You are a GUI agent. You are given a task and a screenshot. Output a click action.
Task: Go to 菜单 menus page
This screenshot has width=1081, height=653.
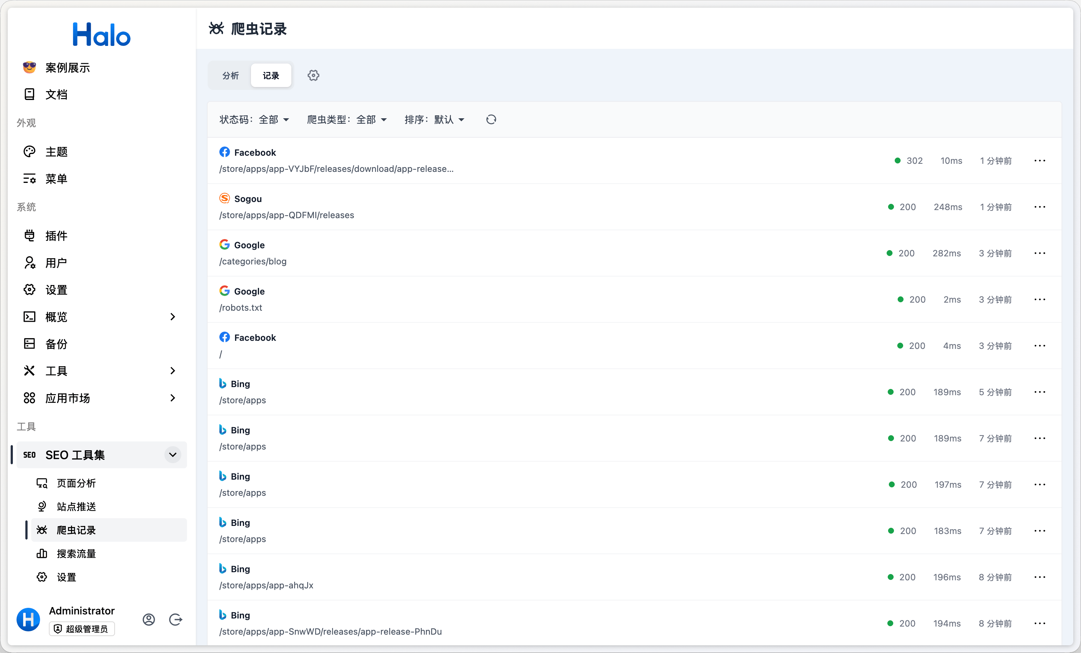(102, 179)
